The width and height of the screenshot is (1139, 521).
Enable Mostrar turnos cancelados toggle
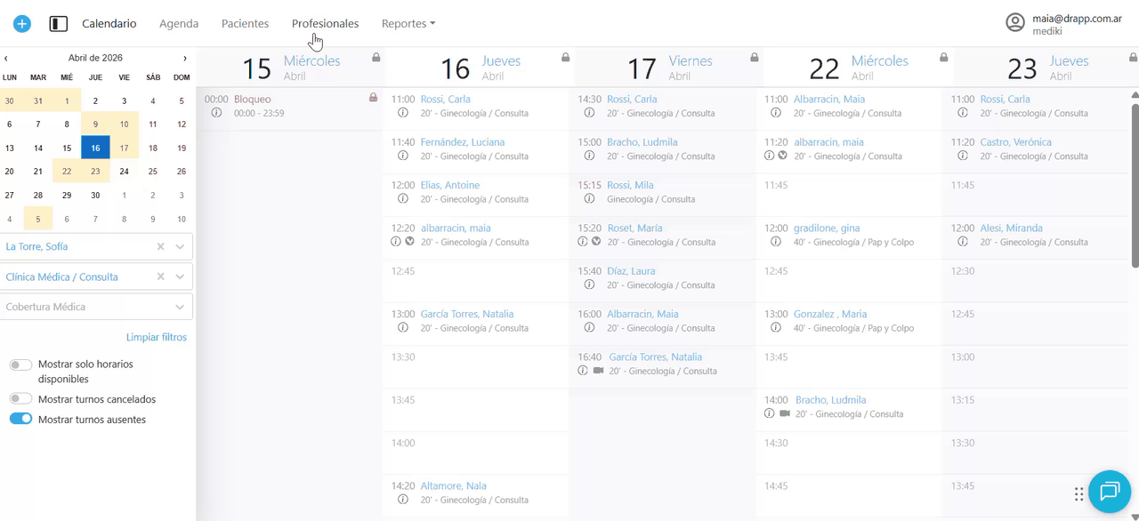click(x=20, y=399)
